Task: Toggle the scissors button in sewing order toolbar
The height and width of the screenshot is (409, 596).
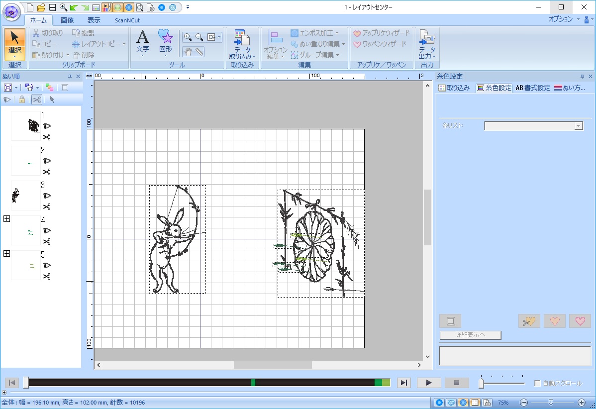Action: 36,100
